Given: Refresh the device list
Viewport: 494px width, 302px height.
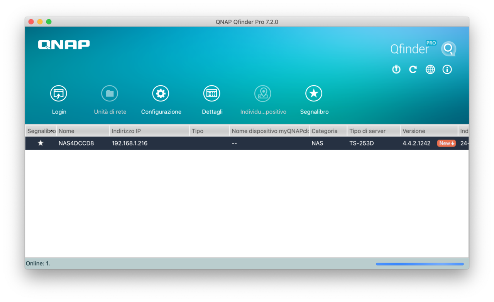Looking at the screenshot, I should (x=413, y=69).
